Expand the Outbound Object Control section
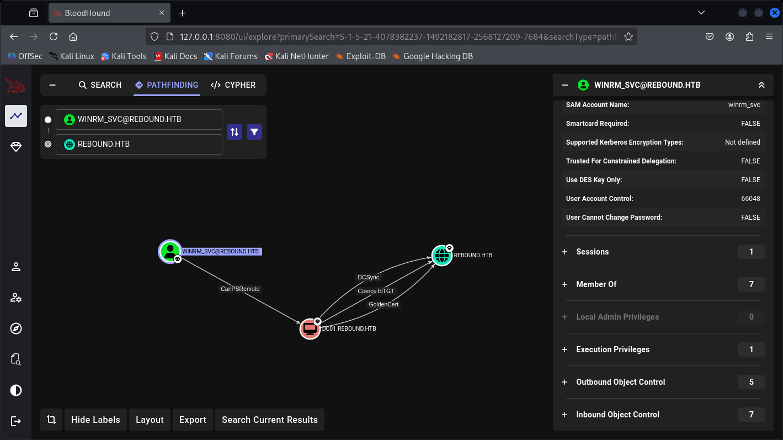Screen dimensions: 783x440 [620, 382]
